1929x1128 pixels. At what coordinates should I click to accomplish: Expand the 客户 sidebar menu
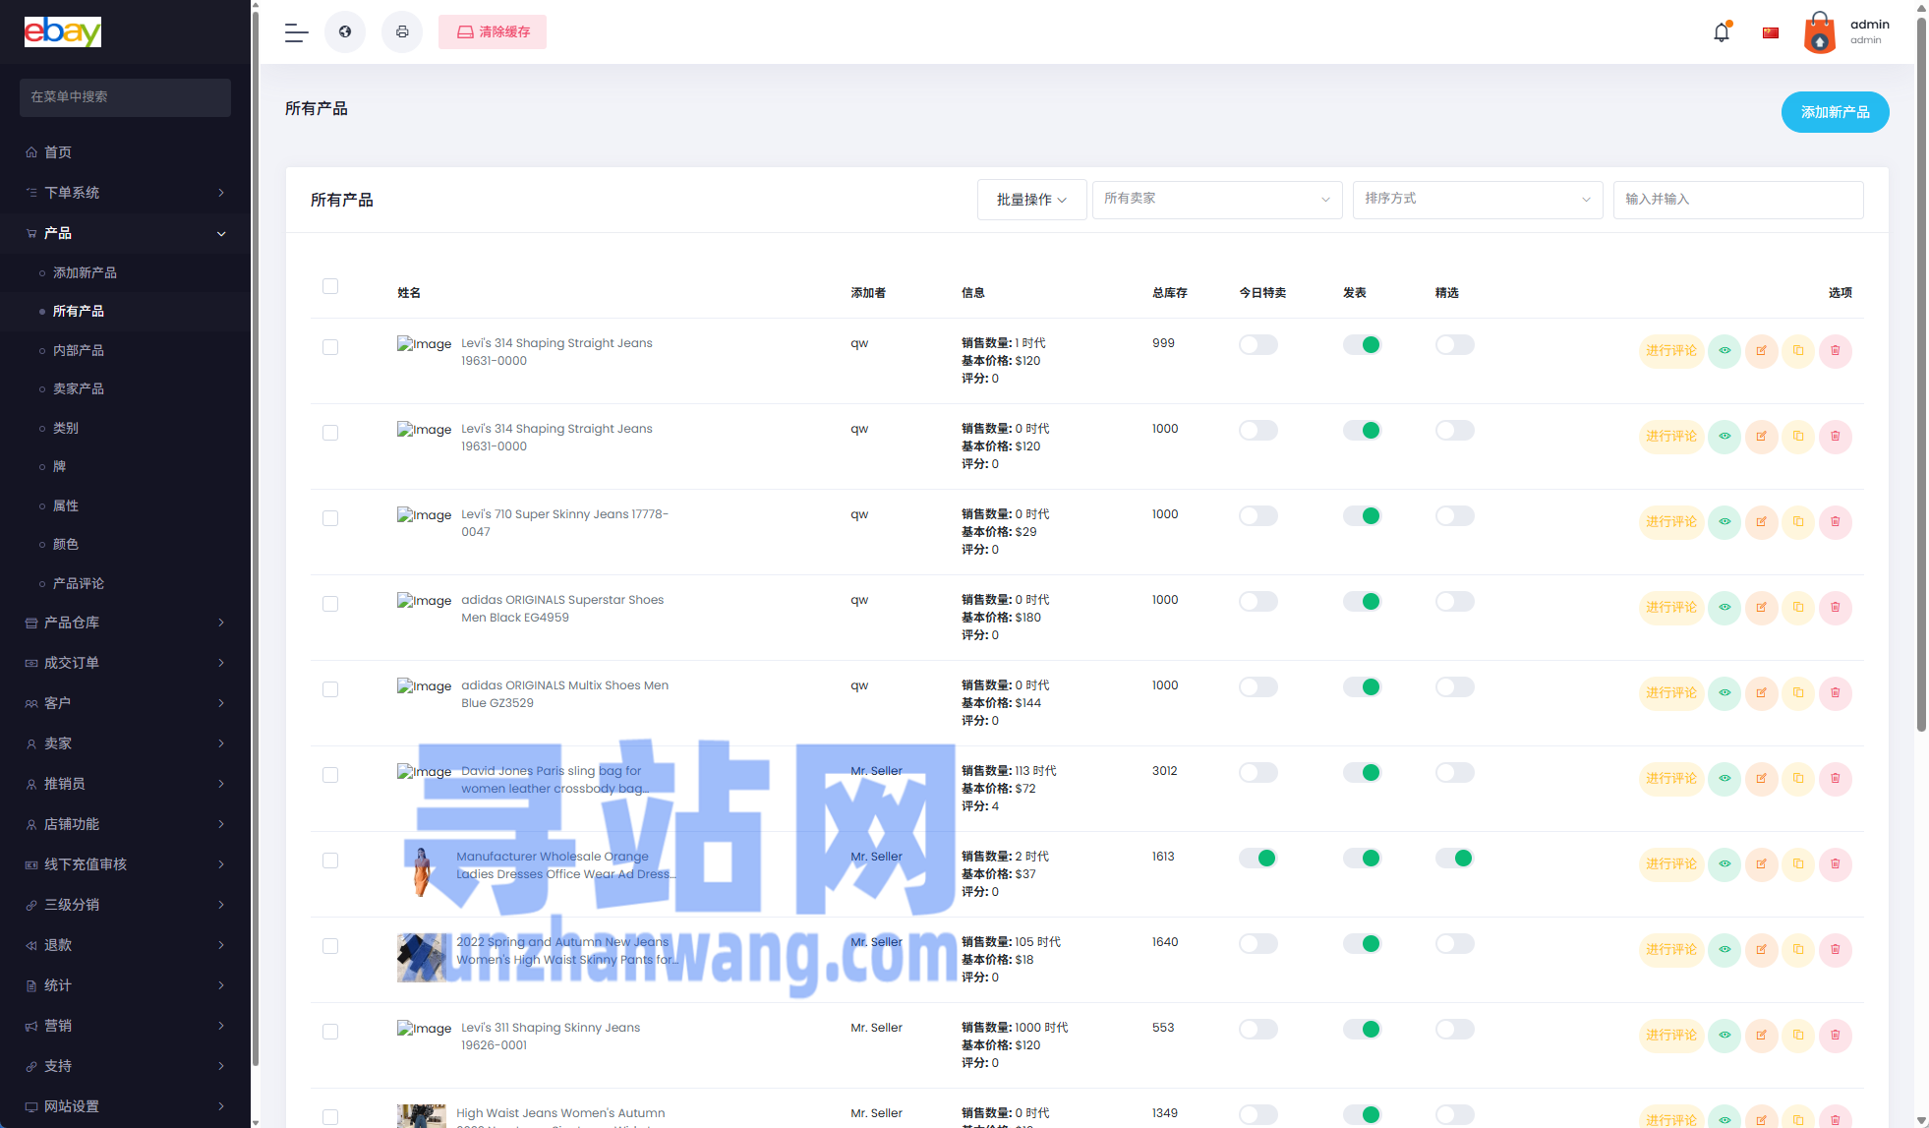[x=125, y=703]
